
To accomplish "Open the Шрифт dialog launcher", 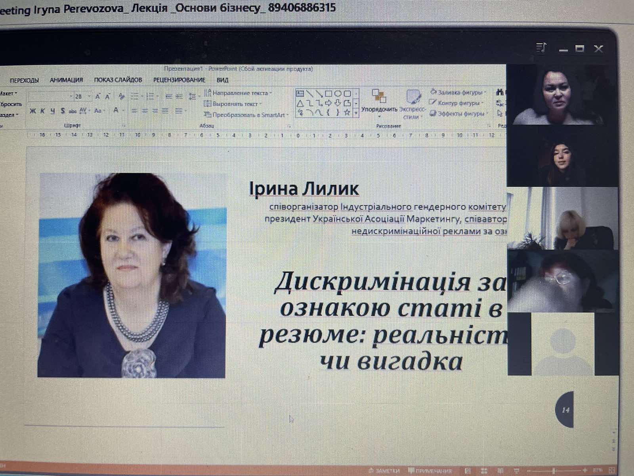I will [x=124, y=125].
